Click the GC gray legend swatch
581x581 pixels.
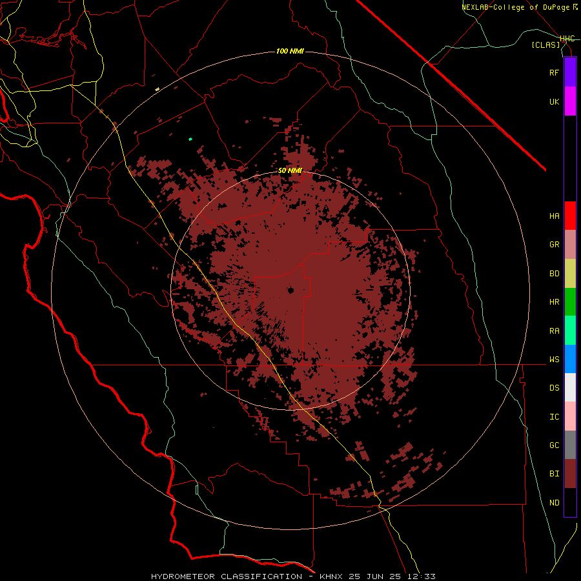tap(570, 445)
